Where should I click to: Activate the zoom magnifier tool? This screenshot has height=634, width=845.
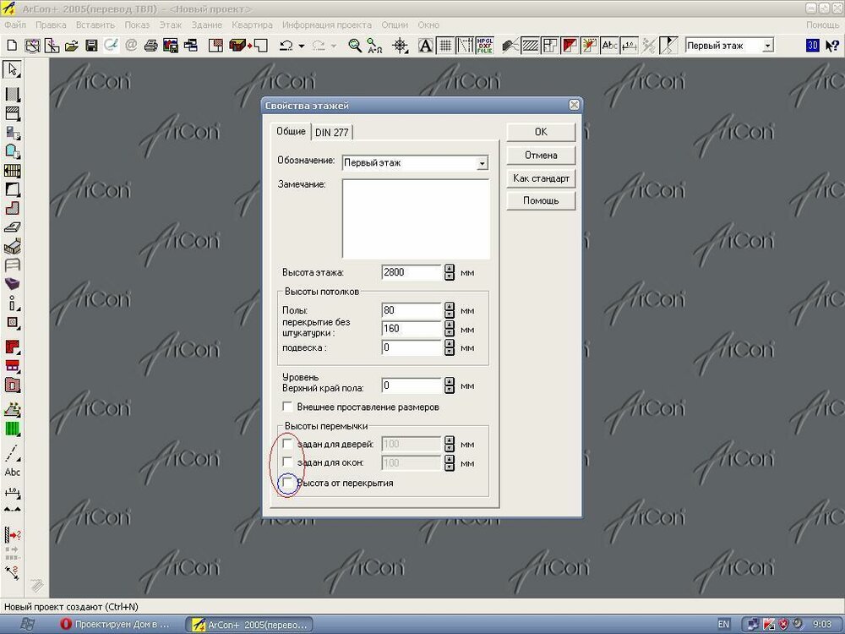pyautogui.click(x=355, y=46)
